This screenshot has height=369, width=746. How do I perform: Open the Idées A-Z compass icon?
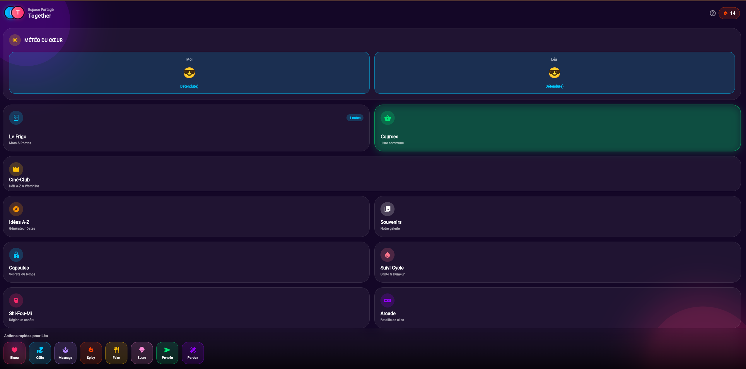tap(16, 209)
